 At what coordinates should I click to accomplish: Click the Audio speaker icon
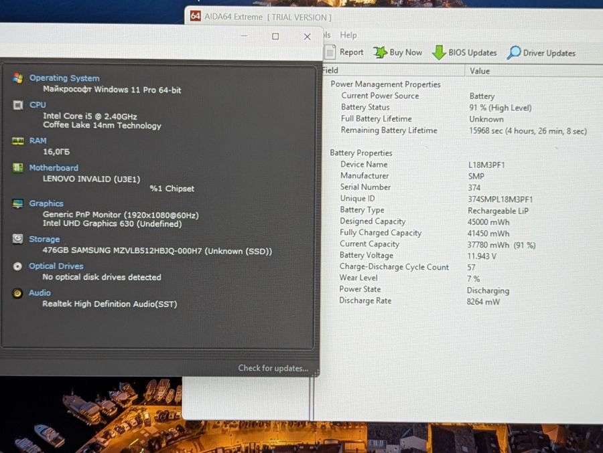tap(17, 293)
